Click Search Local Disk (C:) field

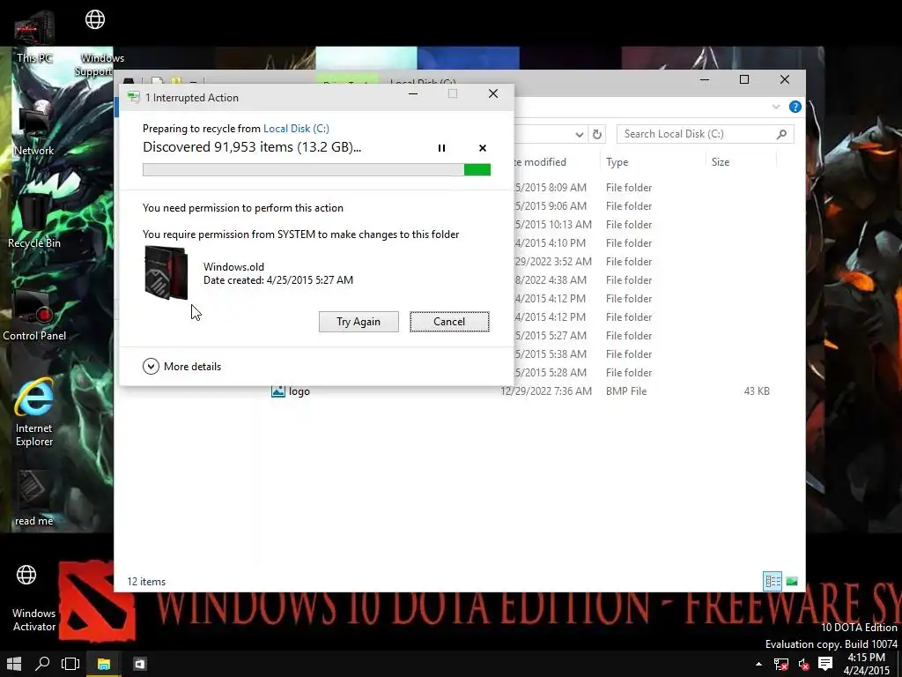[x=706, y=134]
